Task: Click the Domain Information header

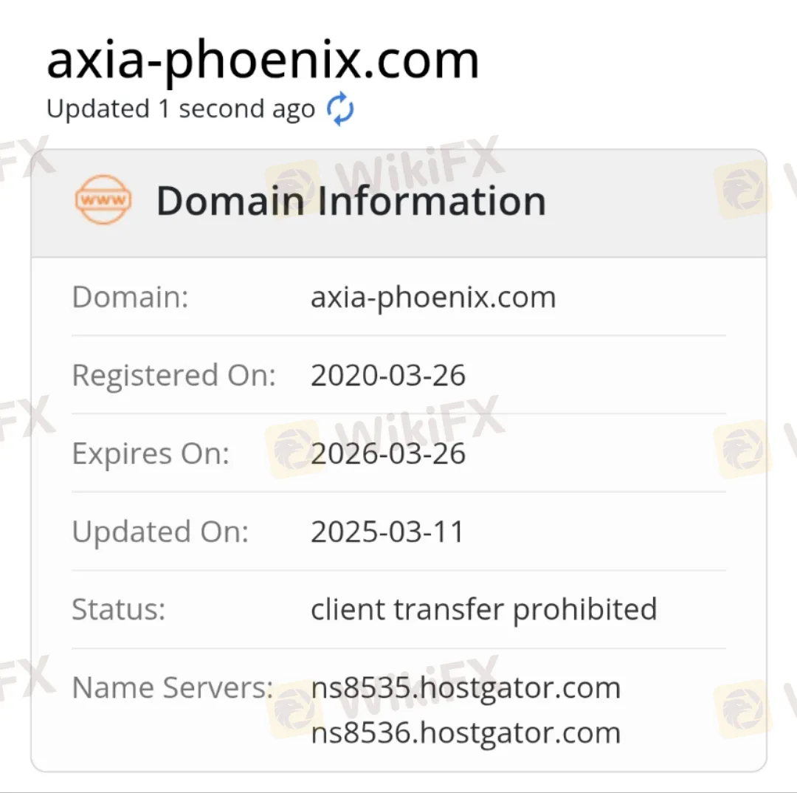Action: pyautogui.click(x=351, y=199)
